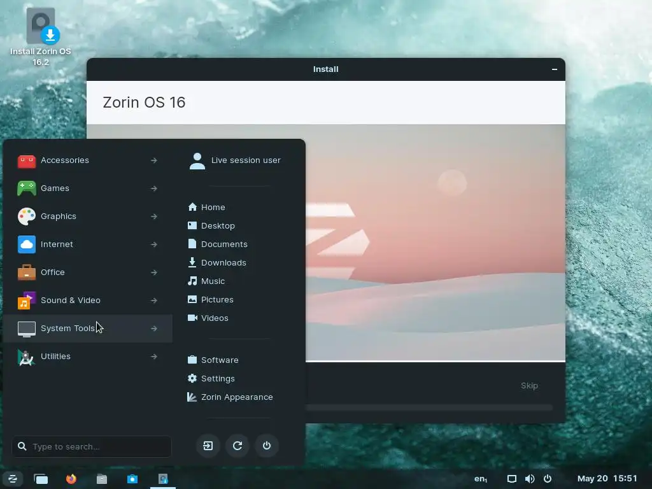Select the Graphics palette icon
The width and height of the screenshot is (652, 489).
coord(27,216)
